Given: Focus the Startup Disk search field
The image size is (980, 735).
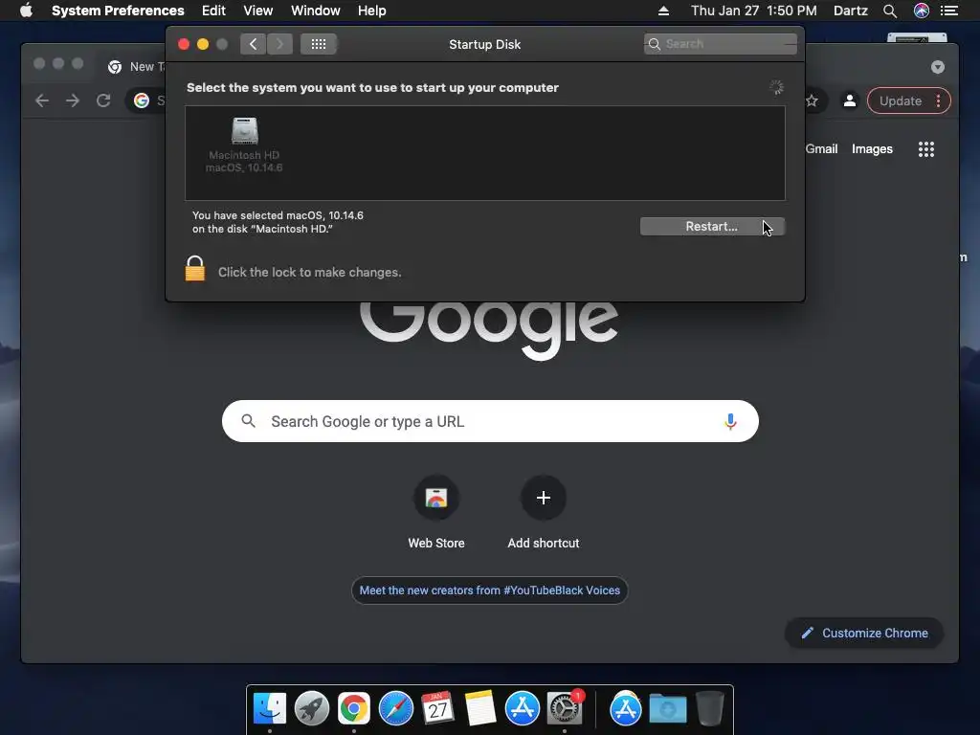Looking at the screenshot, I should 720,44.
